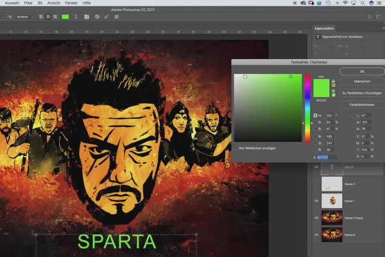Open macOS Notification Center
385x257 pixels.
(379, 3)
